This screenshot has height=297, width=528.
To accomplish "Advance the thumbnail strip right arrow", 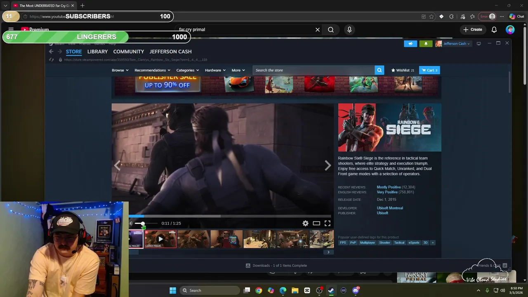I will (328, 252).
